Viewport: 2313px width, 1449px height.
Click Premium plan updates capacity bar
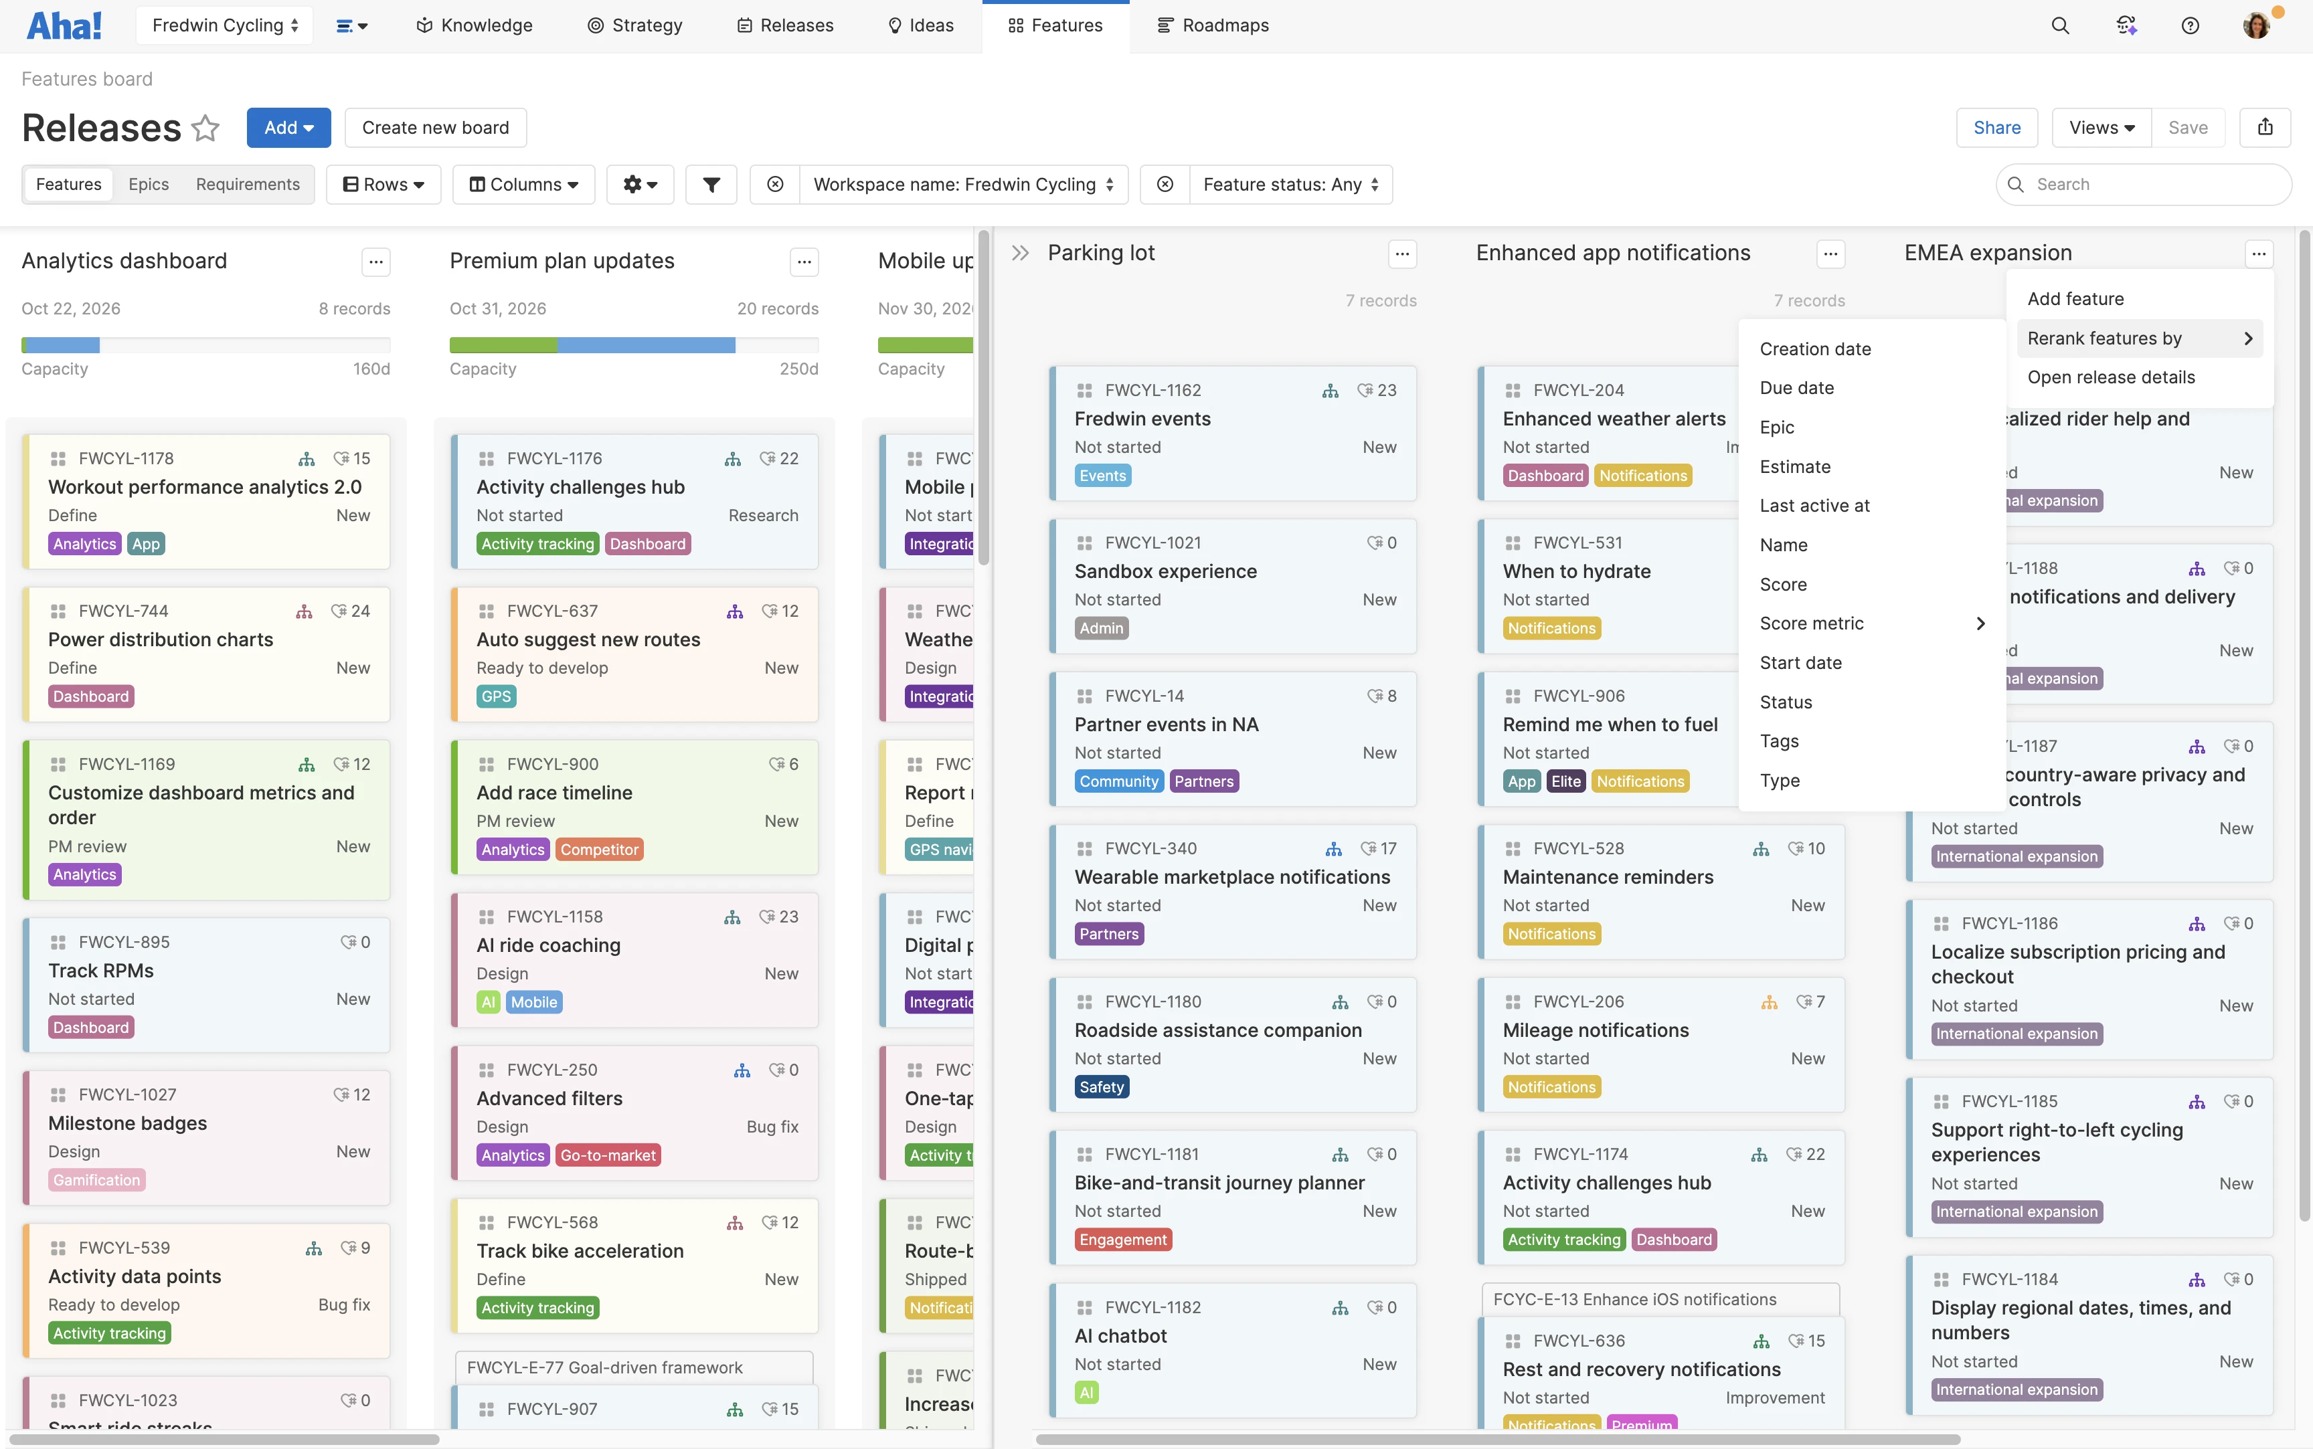coord(634,345)
